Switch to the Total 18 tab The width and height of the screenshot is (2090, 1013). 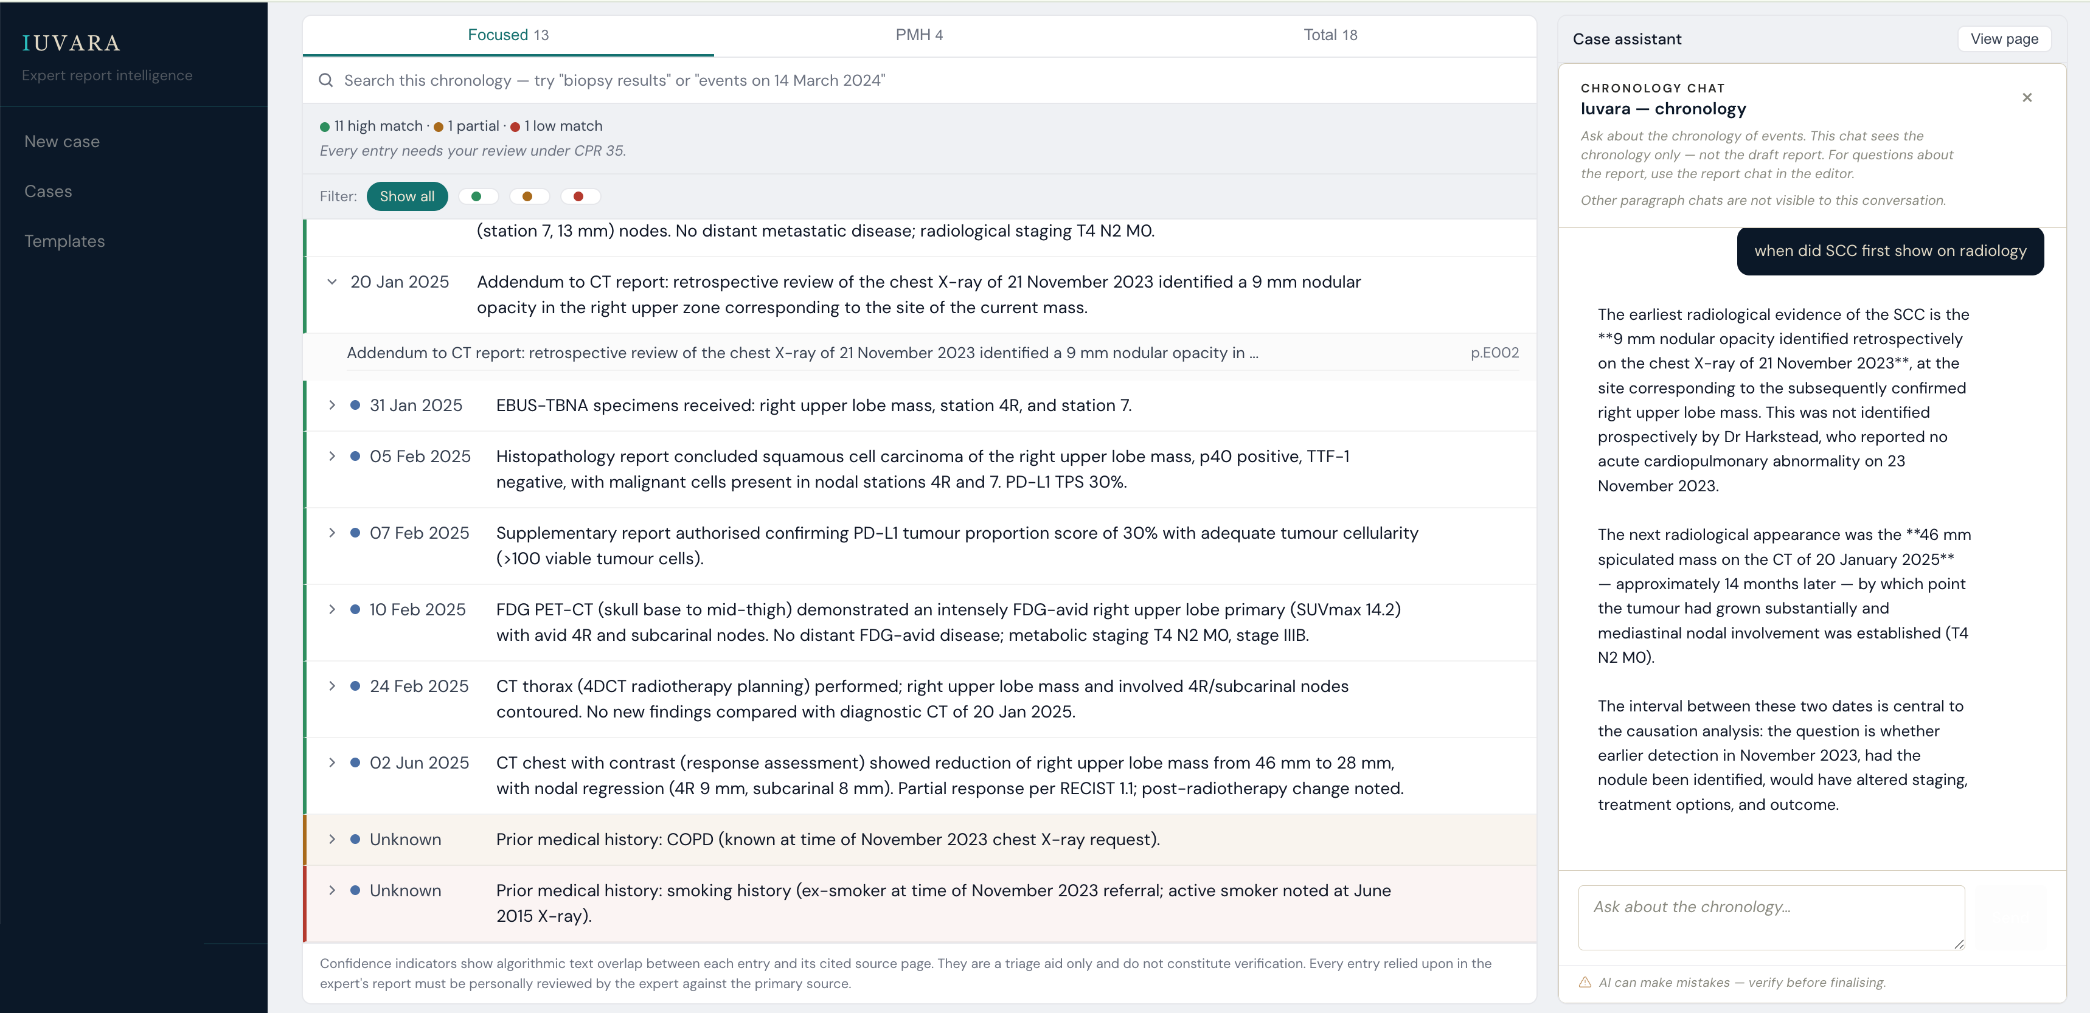(x=1331, y=35)
